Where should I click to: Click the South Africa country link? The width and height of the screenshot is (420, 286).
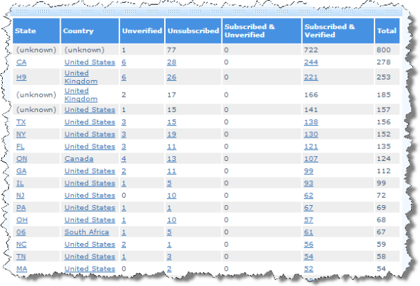(87, 232)
